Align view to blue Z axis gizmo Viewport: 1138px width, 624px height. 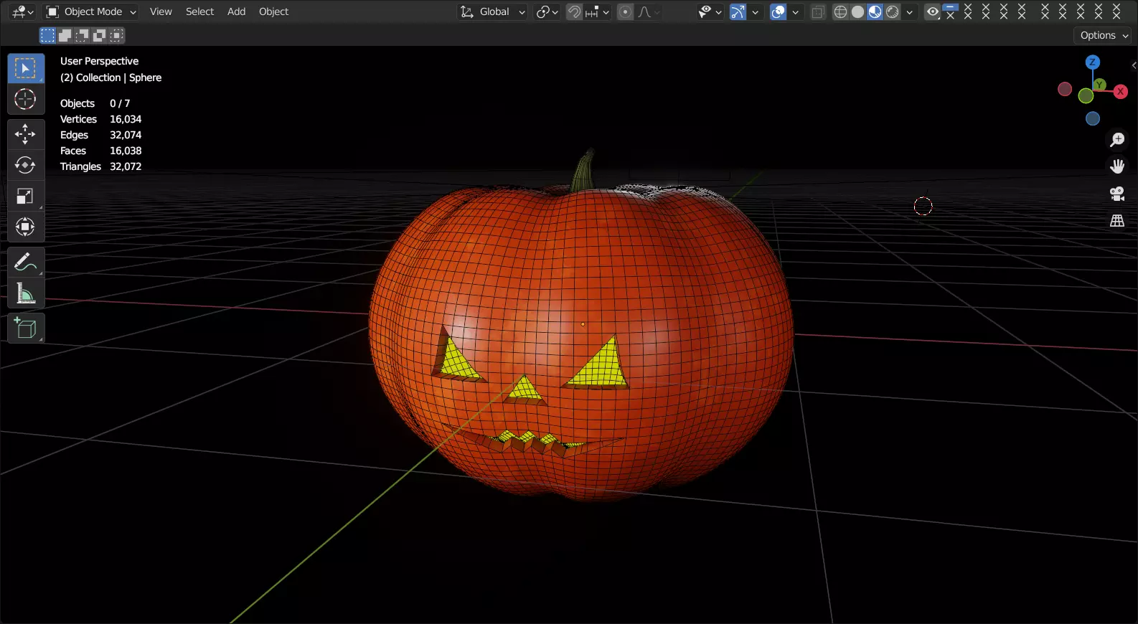point(1093,62)
